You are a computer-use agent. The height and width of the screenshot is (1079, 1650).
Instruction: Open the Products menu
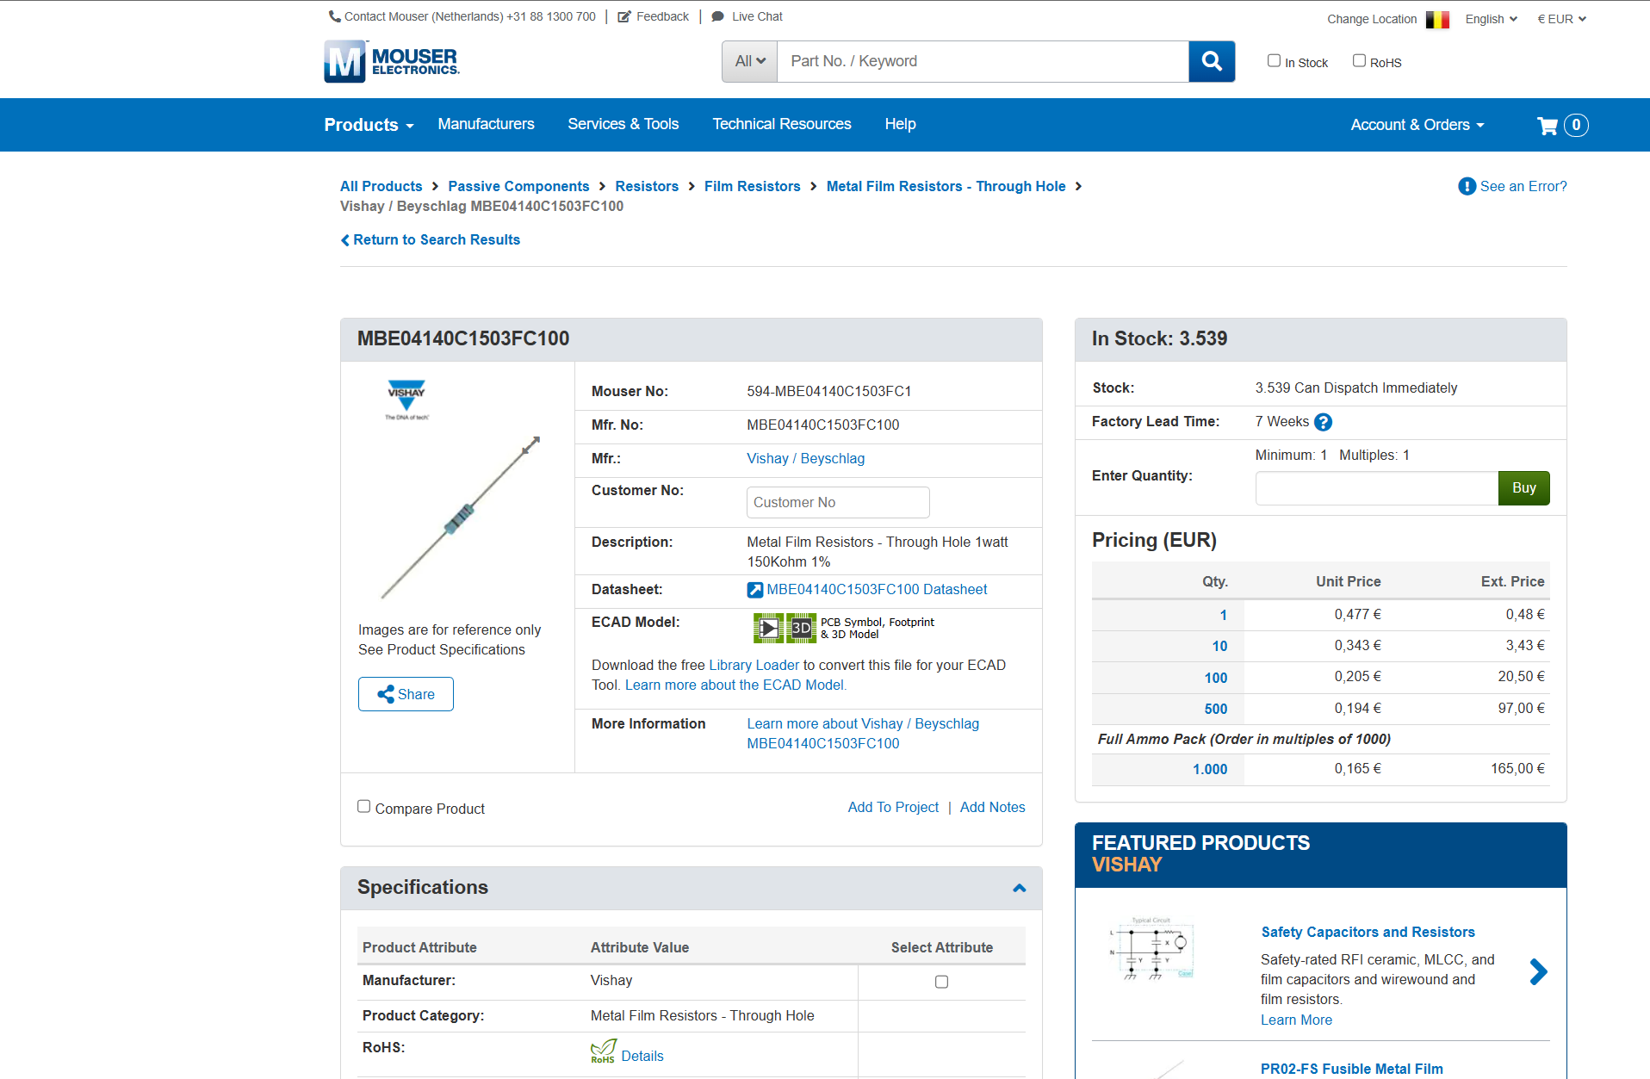(x=369, y=125)
